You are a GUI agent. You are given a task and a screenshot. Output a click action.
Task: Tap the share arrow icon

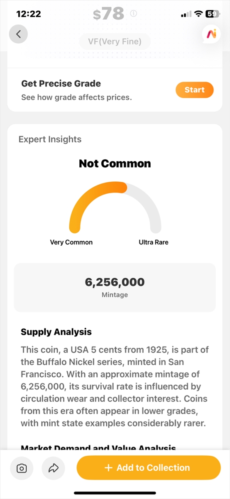point(54,468)
